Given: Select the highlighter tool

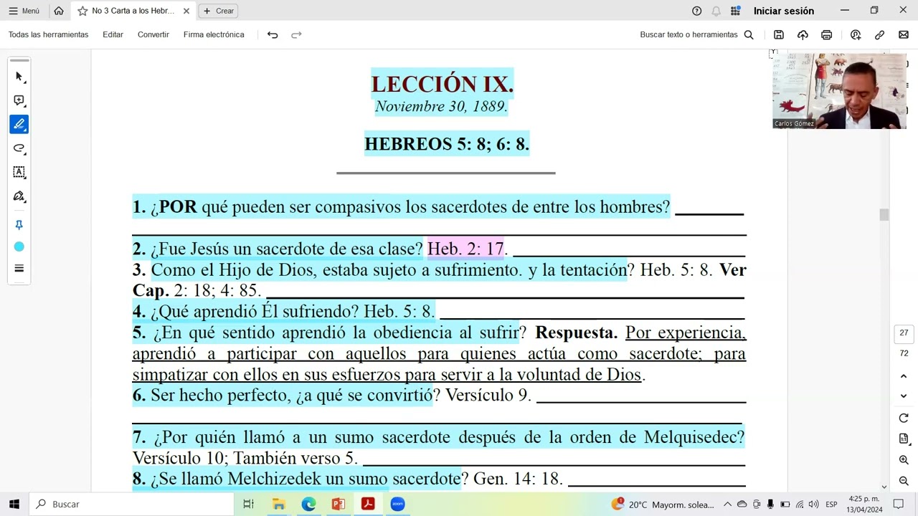Looking at the screenshot, I should tap(19, 124).
